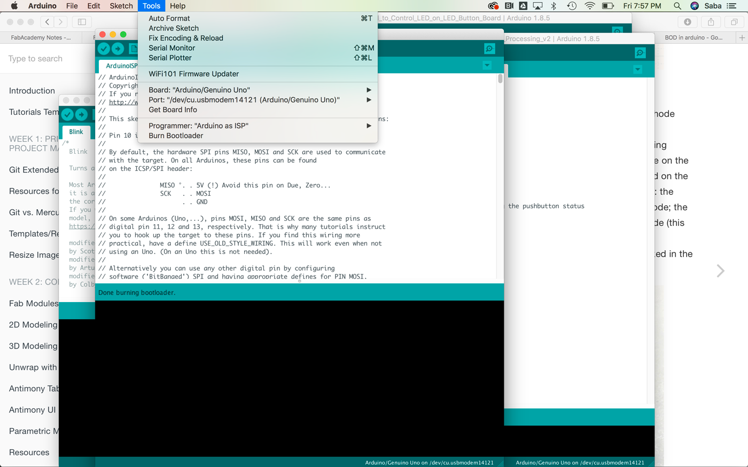
Task: Click the Verify button in the ArduinoISP window
Action: (x=104, y=49)
